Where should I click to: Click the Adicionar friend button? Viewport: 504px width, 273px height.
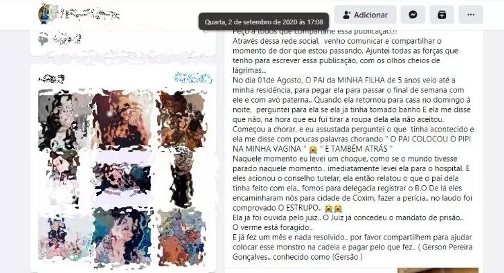[x=365, y=15]
